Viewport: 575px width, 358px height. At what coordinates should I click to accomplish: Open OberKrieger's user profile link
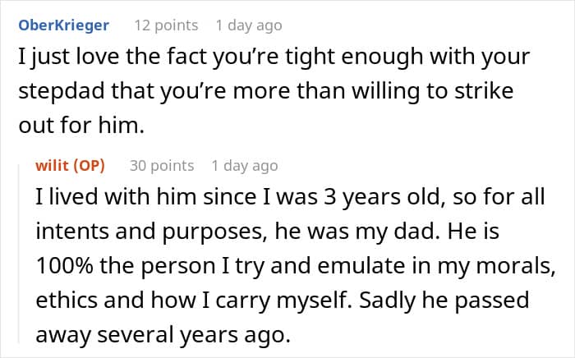pos(64,25)
